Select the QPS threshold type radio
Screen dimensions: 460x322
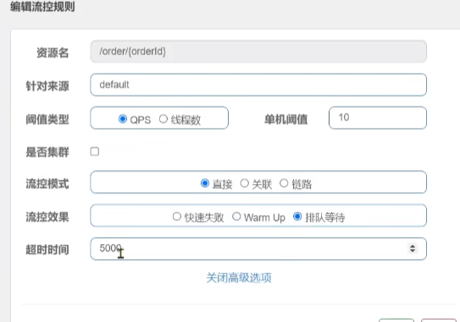[x=123, y=119]
